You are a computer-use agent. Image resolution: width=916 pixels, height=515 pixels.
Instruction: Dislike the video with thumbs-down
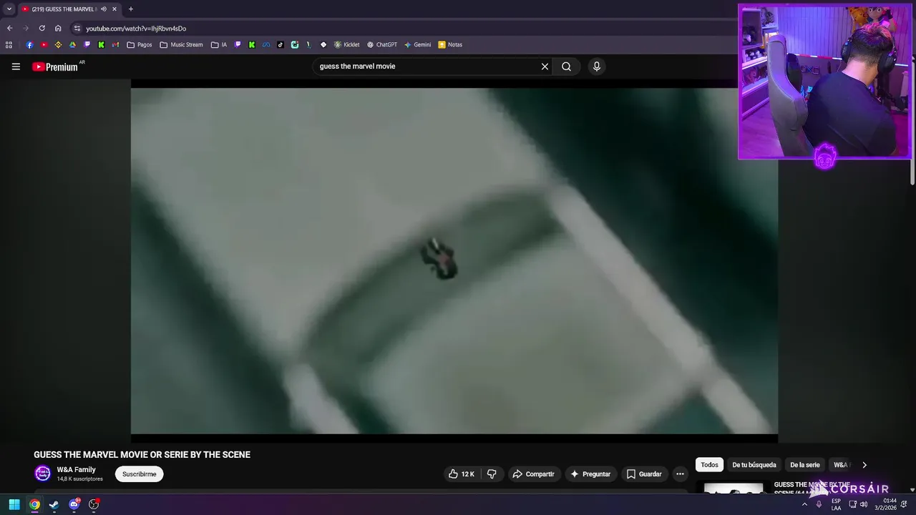pyautogui.click(x=492, y=474)
